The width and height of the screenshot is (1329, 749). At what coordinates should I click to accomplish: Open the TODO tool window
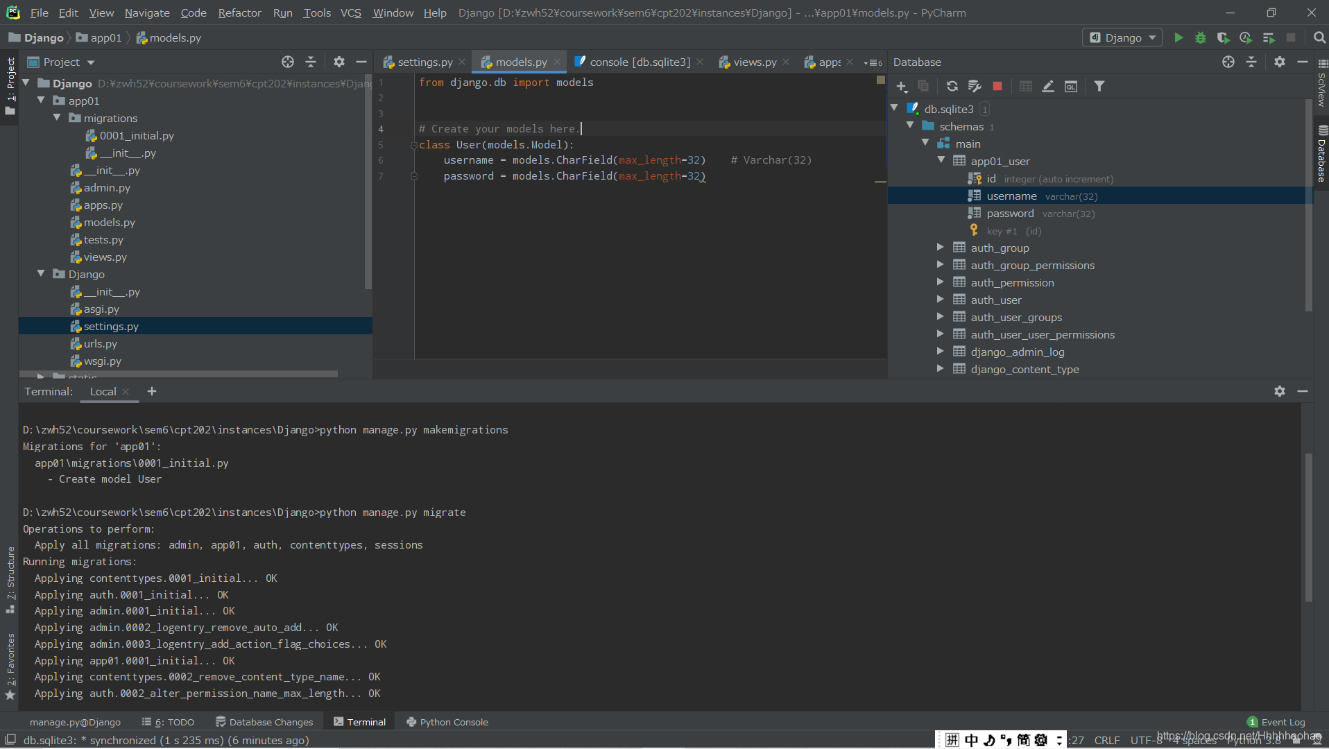168,722
